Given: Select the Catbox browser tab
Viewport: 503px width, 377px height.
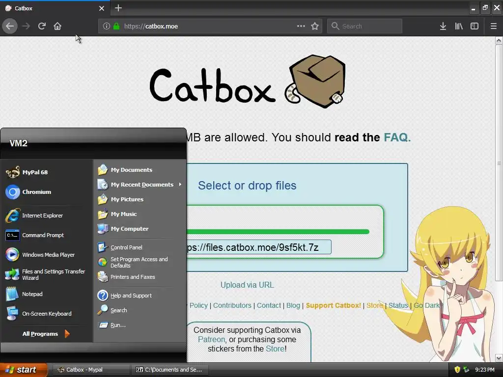Looking at the screenshot, I should (55, 8).
